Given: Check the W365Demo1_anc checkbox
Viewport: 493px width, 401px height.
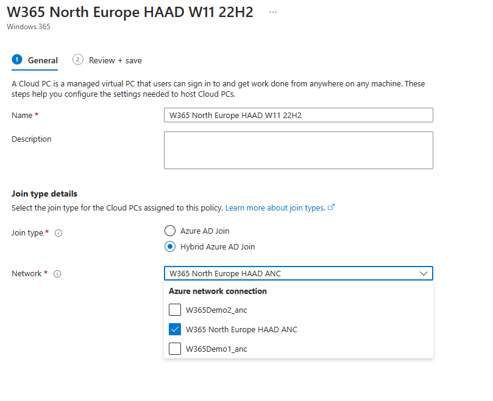Looking at the screenshot, I should tap(175, 349).
